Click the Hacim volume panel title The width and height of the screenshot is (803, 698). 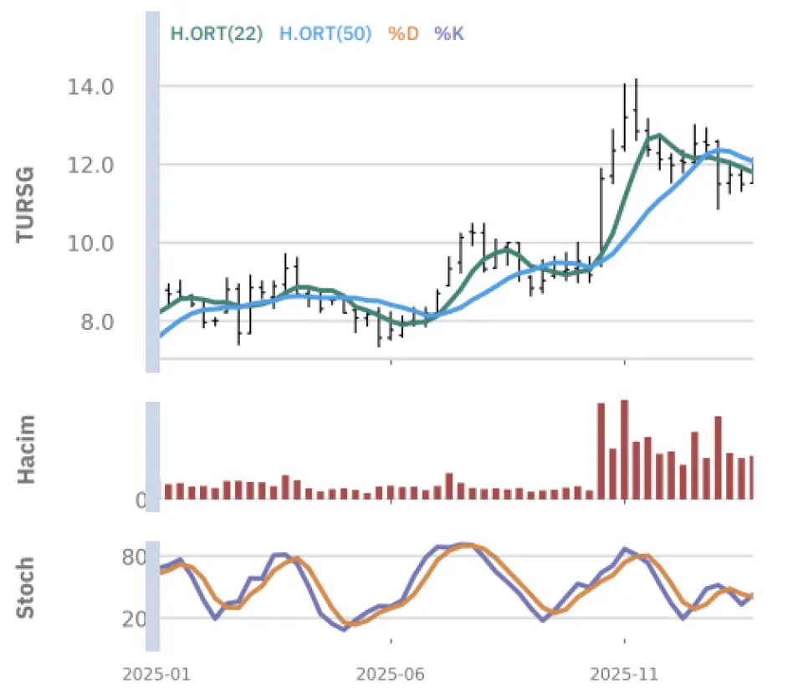[27, 449]
